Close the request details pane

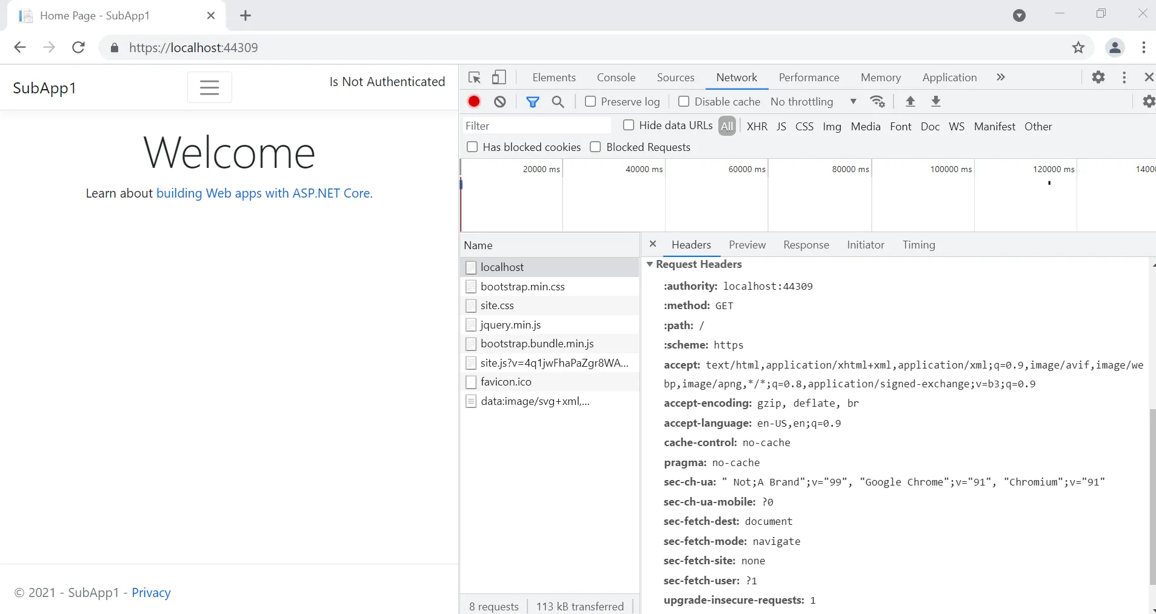coord(653,244)
